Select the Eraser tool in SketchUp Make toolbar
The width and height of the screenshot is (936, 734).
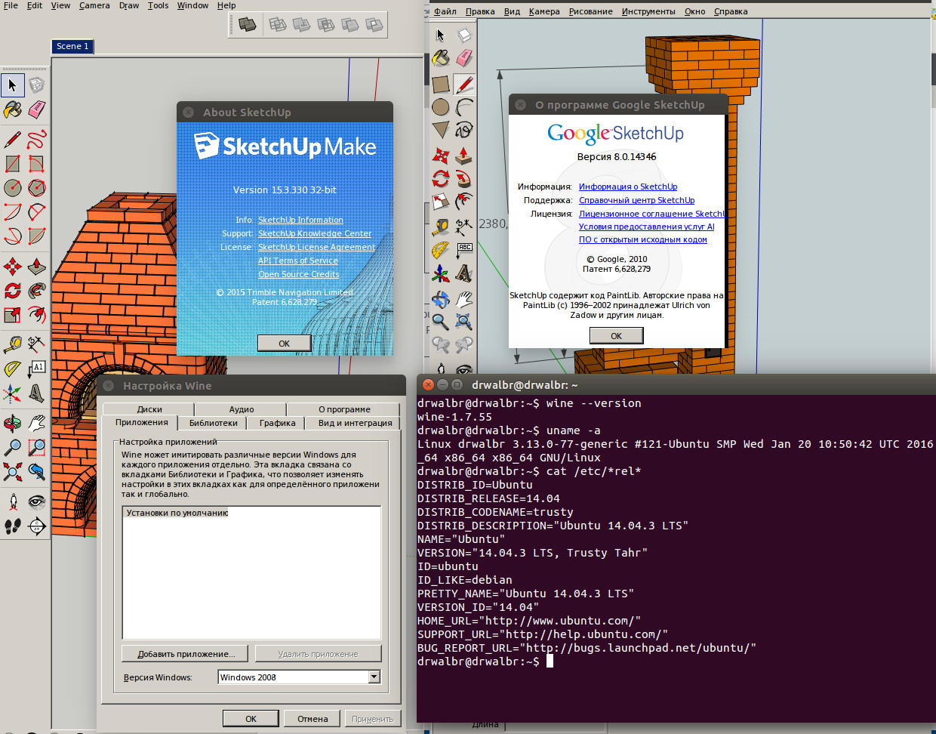[x=37, y=110]
